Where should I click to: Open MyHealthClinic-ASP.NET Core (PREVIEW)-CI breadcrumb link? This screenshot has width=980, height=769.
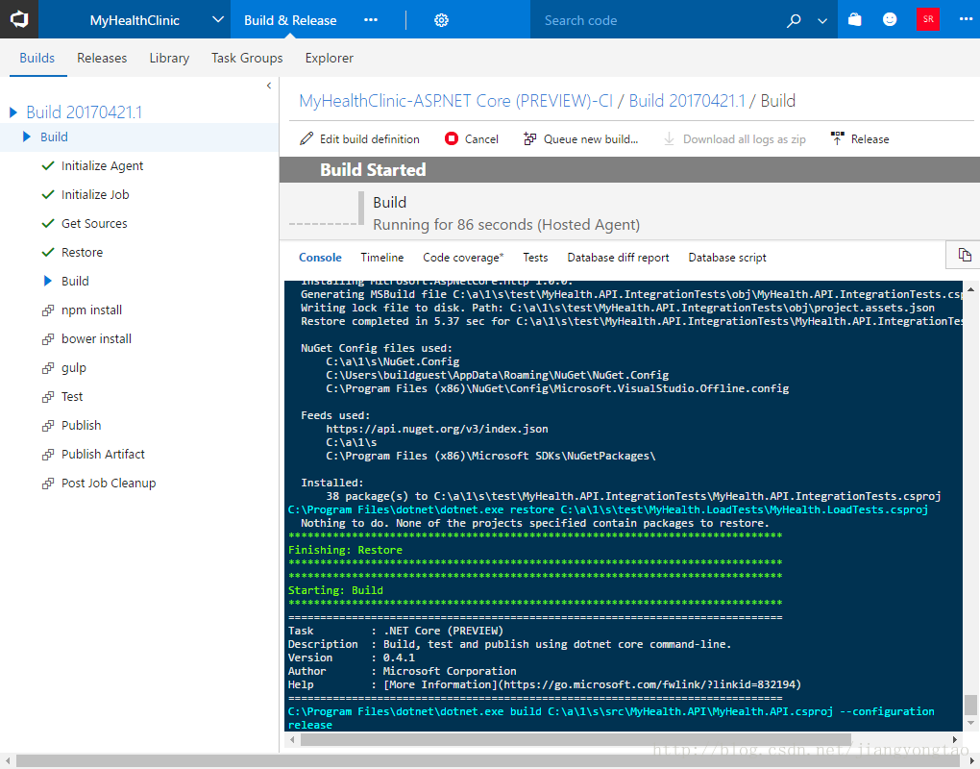[x=455, y=101]
